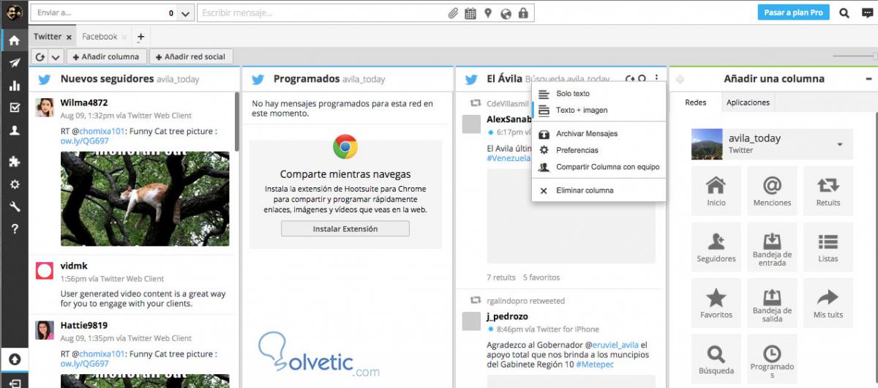The image size is (878, 388).
Task: Select the Redes tab
Action: tap(695, 102)
